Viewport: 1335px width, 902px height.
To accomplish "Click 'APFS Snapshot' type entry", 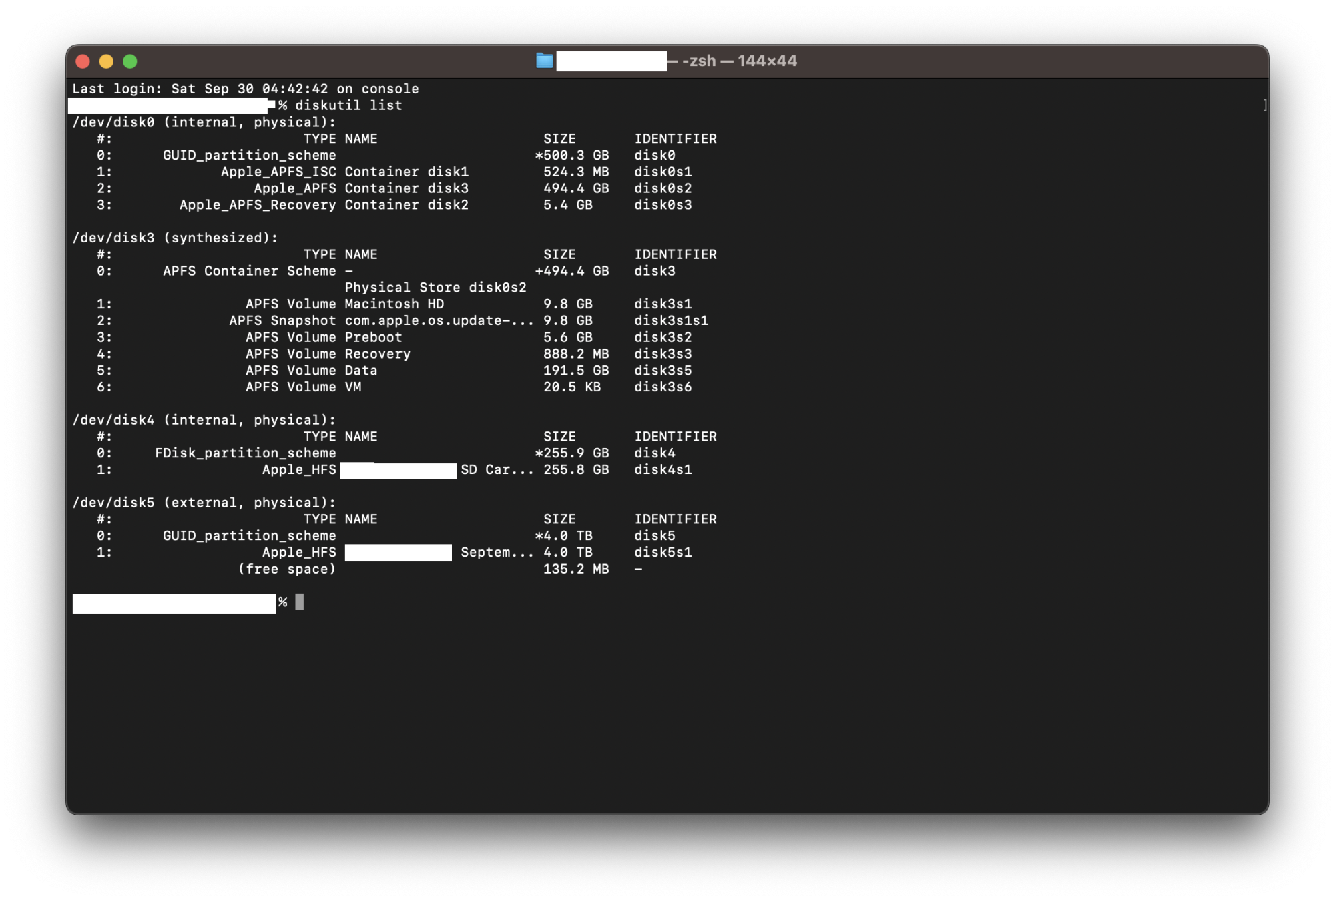I will 282,320.
